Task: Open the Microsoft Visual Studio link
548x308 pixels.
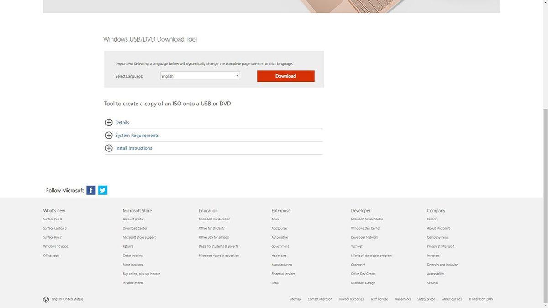Action: [x=367, y=219]
